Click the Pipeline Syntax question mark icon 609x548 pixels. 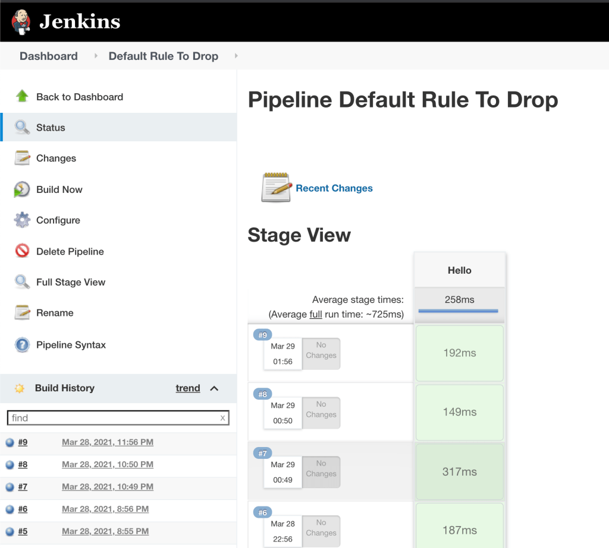point(22,344)
